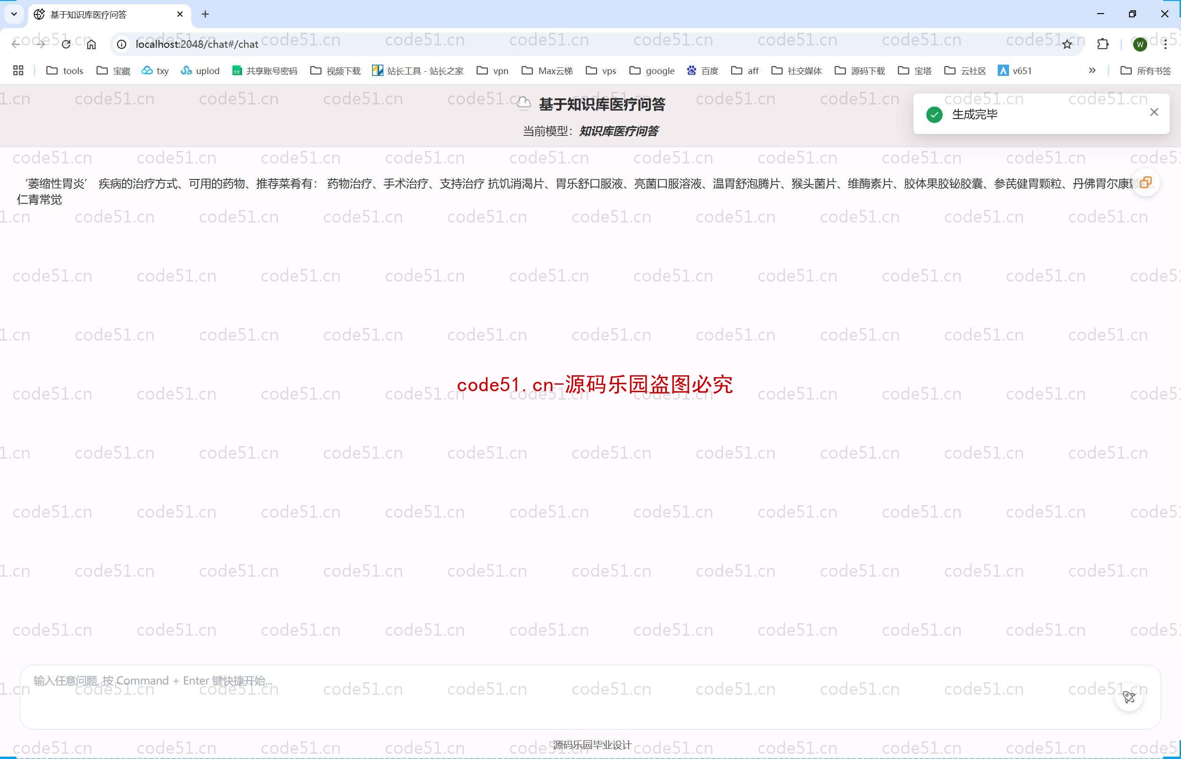This screenshot has width=1181, height=759.
Task: Open the 所有书签 folder
Action: pyautogui.click(x=1145, y=70)
